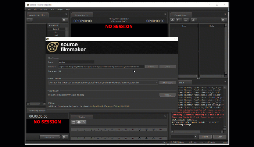
Task: Close the Timeline panel
Action: [x=165, y=116]
